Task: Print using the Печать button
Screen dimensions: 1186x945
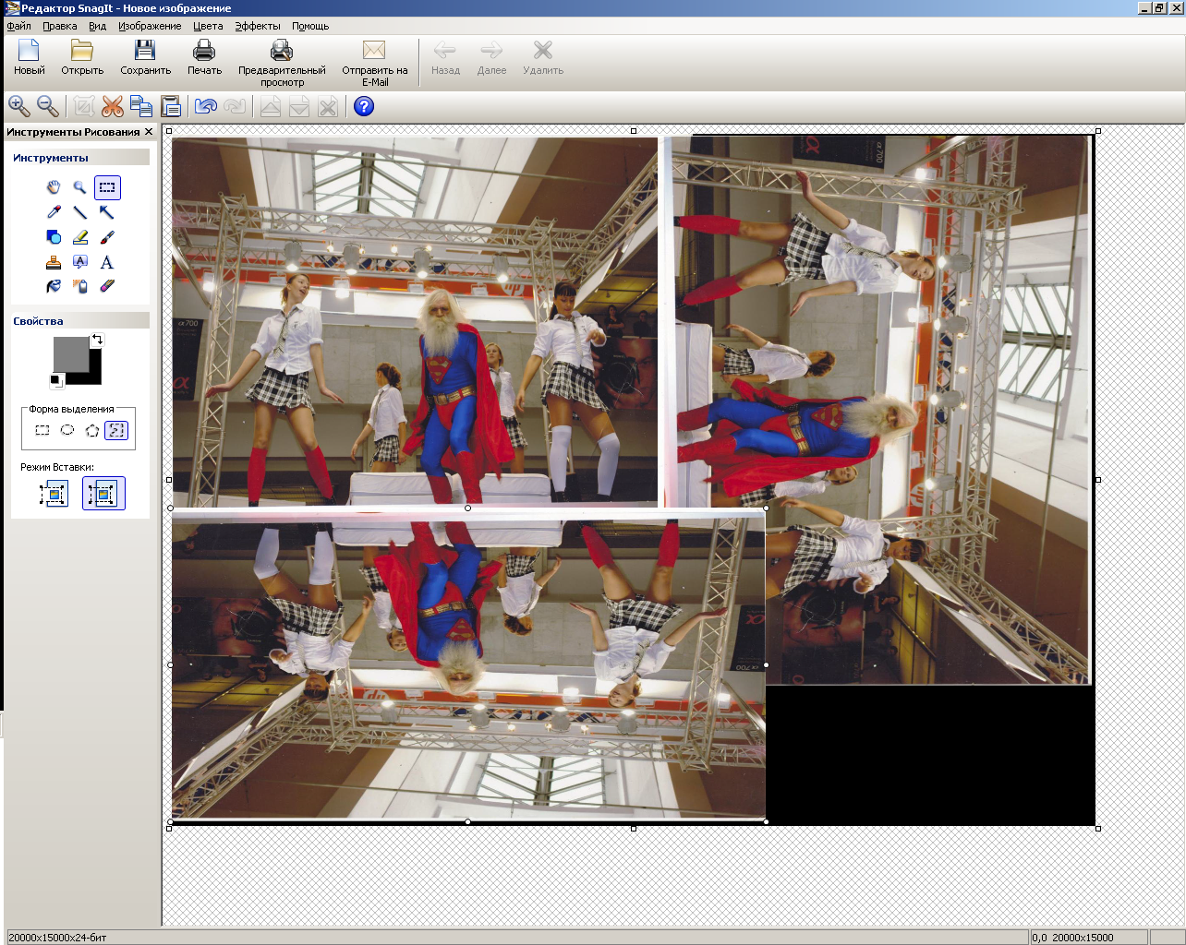Action: [204, 58]
